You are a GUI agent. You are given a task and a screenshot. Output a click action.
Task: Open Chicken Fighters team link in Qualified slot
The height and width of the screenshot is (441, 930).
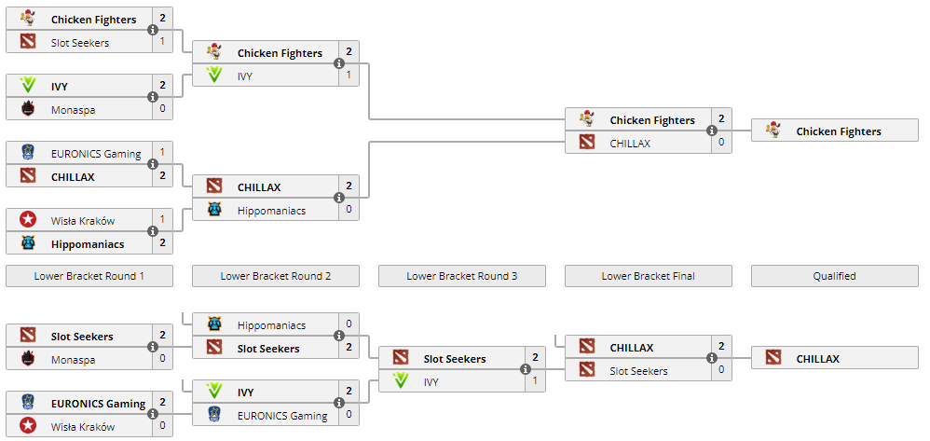coord(838,131)
